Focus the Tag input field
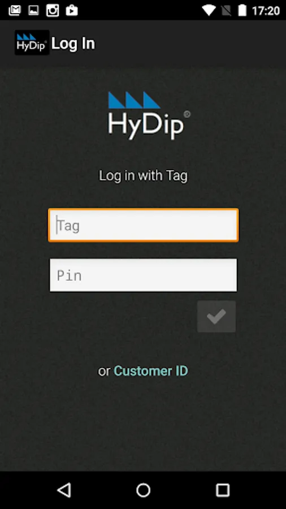The height and width of the screenshot is (509, 286). (x=144, y=225)
